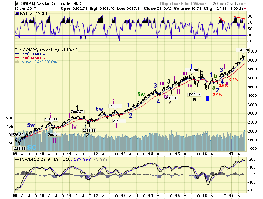Image resolution: width=263 pixels, height=199 pixels.
Task: Click the red RSI divergence line near 90
Action: coord(239,17)
